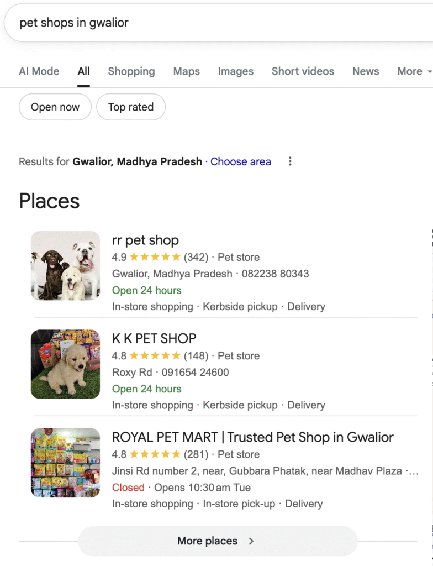Switch to the AI Mode tab
The width and height of the screenshot is (433, 566).
tap(39, 71)
